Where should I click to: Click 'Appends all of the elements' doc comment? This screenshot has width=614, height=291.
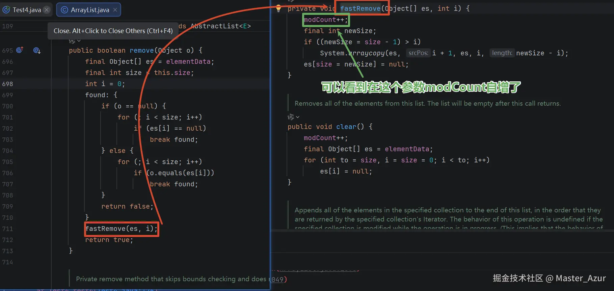coord(449,219)
